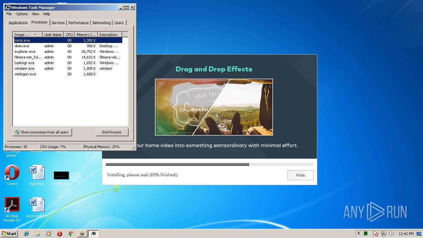Select the agentspc Word document icon
Viewport: 423px width, 238px height.
point(37,175)
